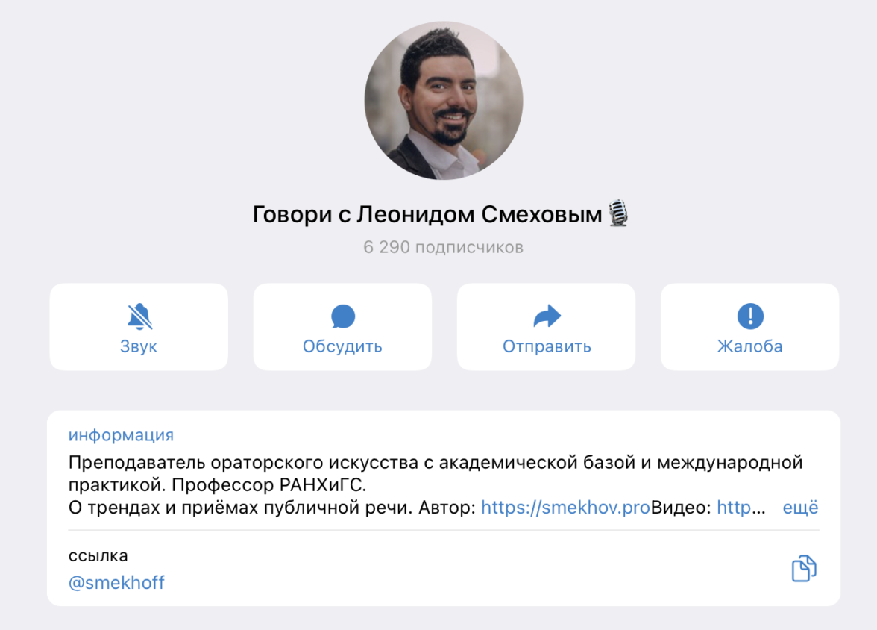The image size is (877, 630).
Task: Open the truncated Видео http link
Action: (x=741, y=508)
